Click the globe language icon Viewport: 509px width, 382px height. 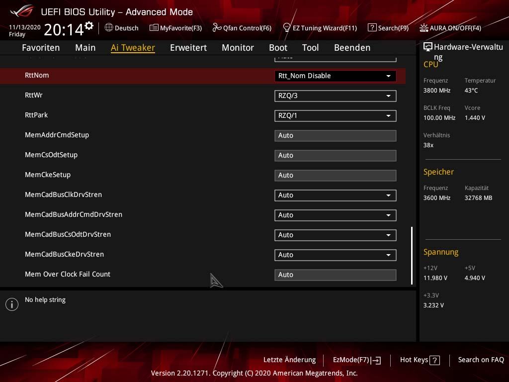pyautogui.click(x=109, y=27)
